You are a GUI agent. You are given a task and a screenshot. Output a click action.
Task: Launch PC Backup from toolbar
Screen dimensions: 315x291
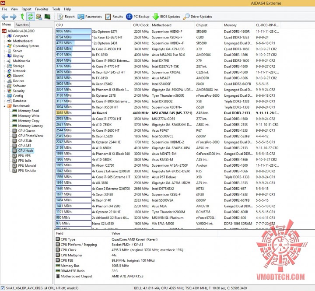click(x=138, y=17)
